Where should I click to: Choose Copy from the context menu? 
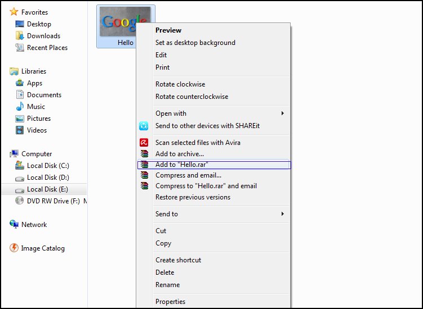213,243
